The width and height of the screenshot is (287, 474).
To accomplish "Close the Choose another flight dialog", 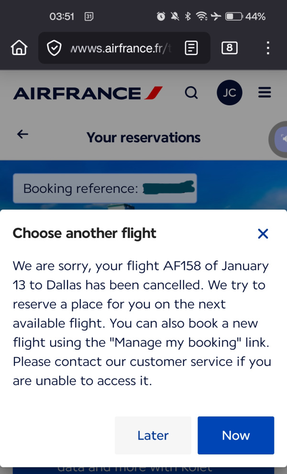I will [263, 234].
